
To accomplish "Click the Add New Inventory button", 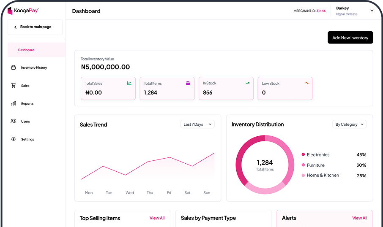I will [350, 38].
